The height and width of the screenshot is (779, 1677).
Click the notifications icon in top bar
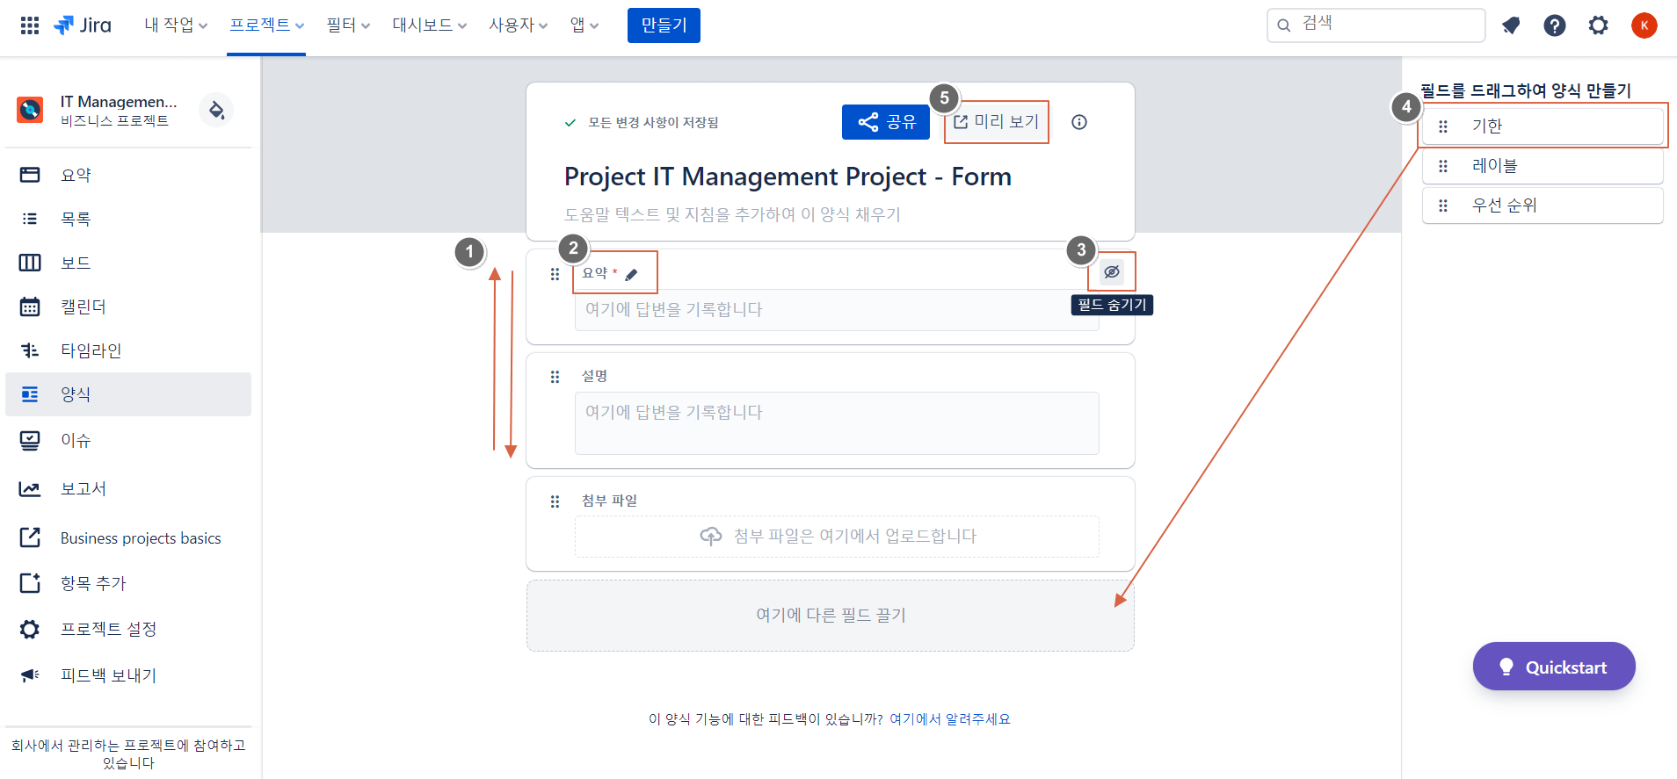[x=1511, y=25]
